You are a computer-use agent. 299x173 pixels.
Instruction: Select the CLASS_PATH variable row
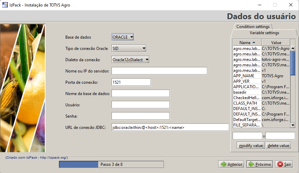(261, 103)
